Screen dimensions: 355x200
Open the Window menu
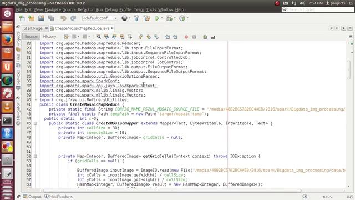[x=165, y=9]
